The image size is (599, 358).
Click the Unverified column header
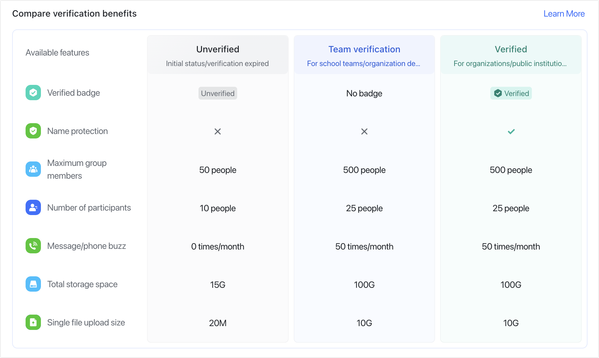[217, 49]
